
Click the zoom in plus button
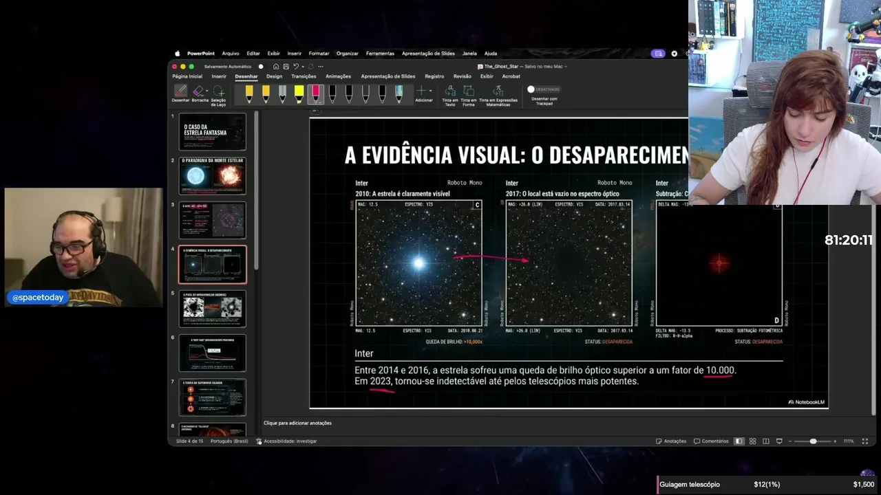pyautogui.click(x=835, y=441)
